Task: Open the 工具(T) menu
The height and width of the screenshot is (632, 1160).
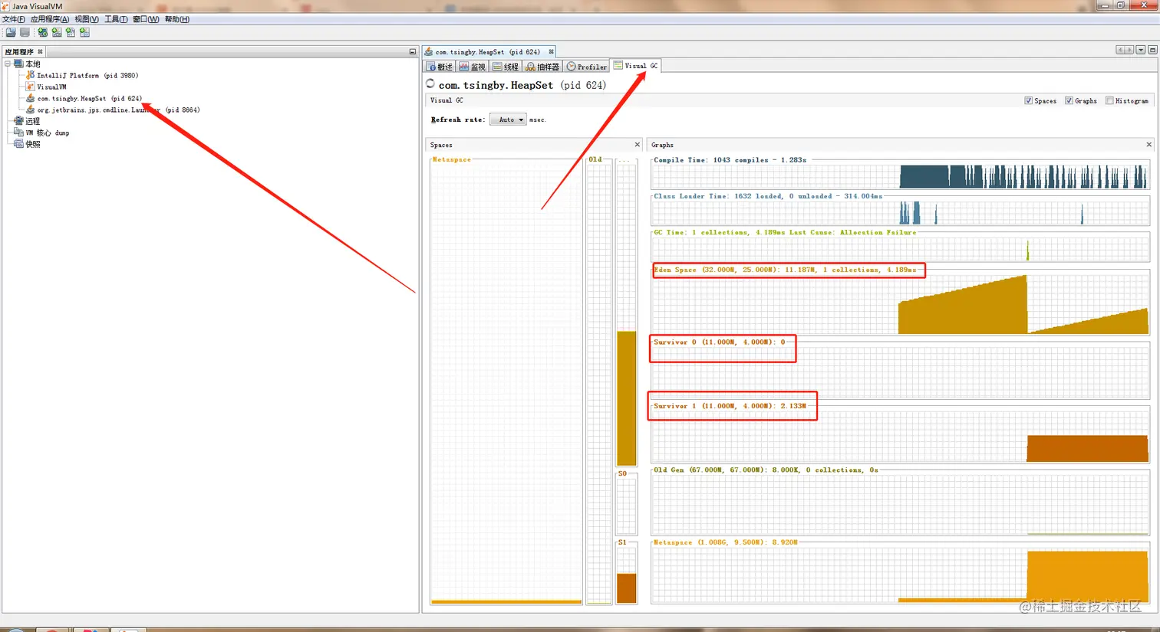Action: point(116,19)
